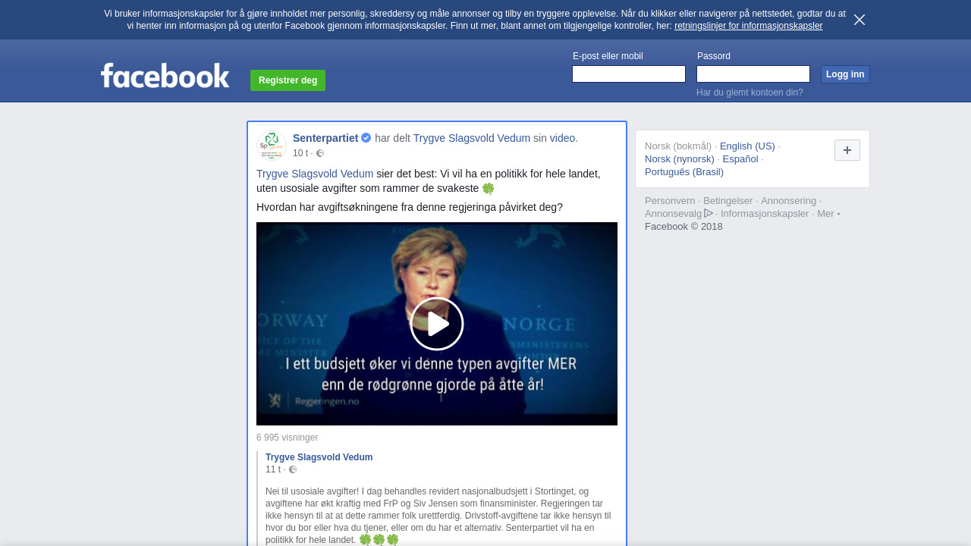Click the AdChoices triangle icon
Screen dimensions: 971x546
click(x=709, y=213)
